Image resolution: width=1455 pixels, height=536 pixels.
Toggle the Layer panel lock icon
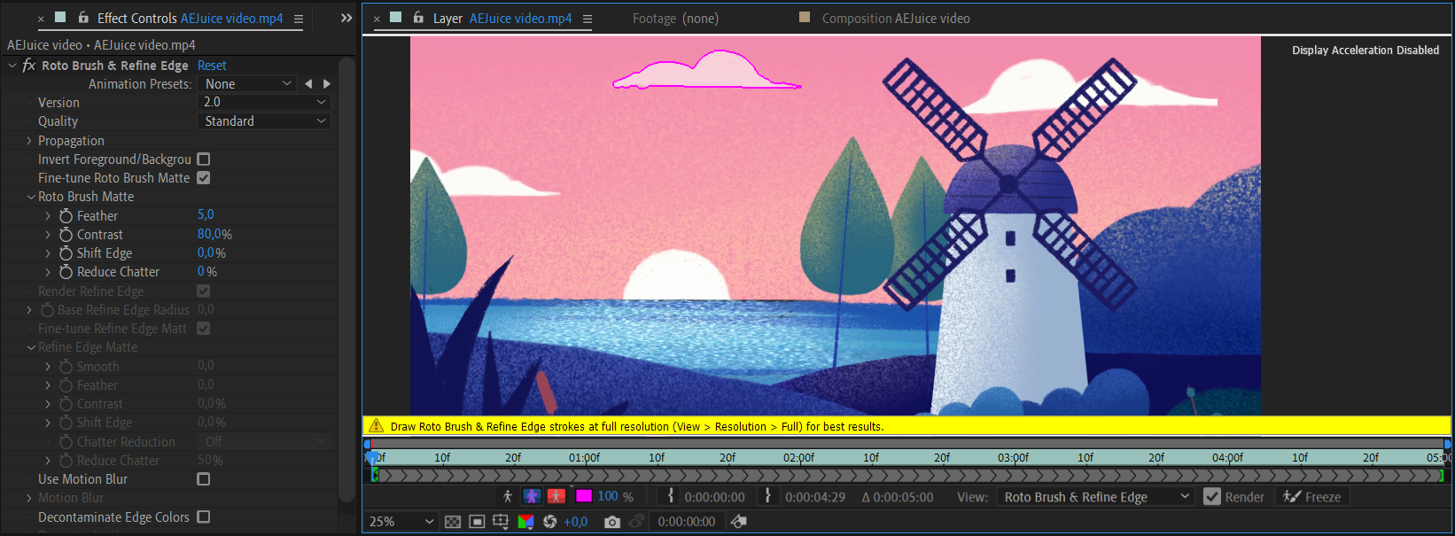418,18
